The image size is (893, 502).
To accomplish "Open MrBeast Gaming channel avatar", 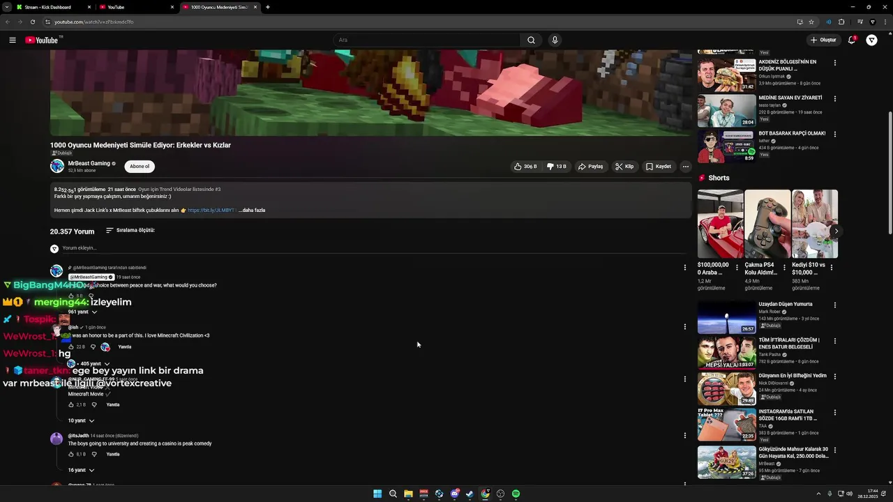I will point(57,166).
